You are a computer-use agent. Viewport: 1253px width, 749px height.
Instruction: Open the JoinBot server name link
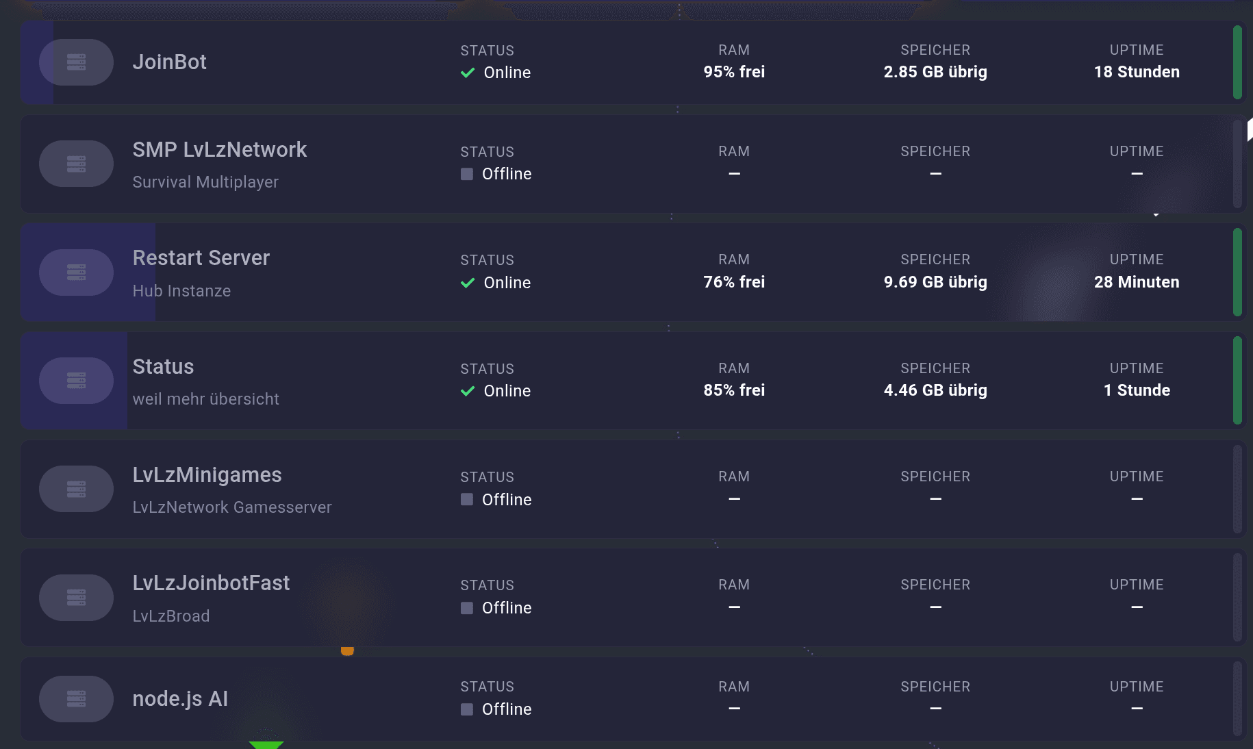point(169,62)
